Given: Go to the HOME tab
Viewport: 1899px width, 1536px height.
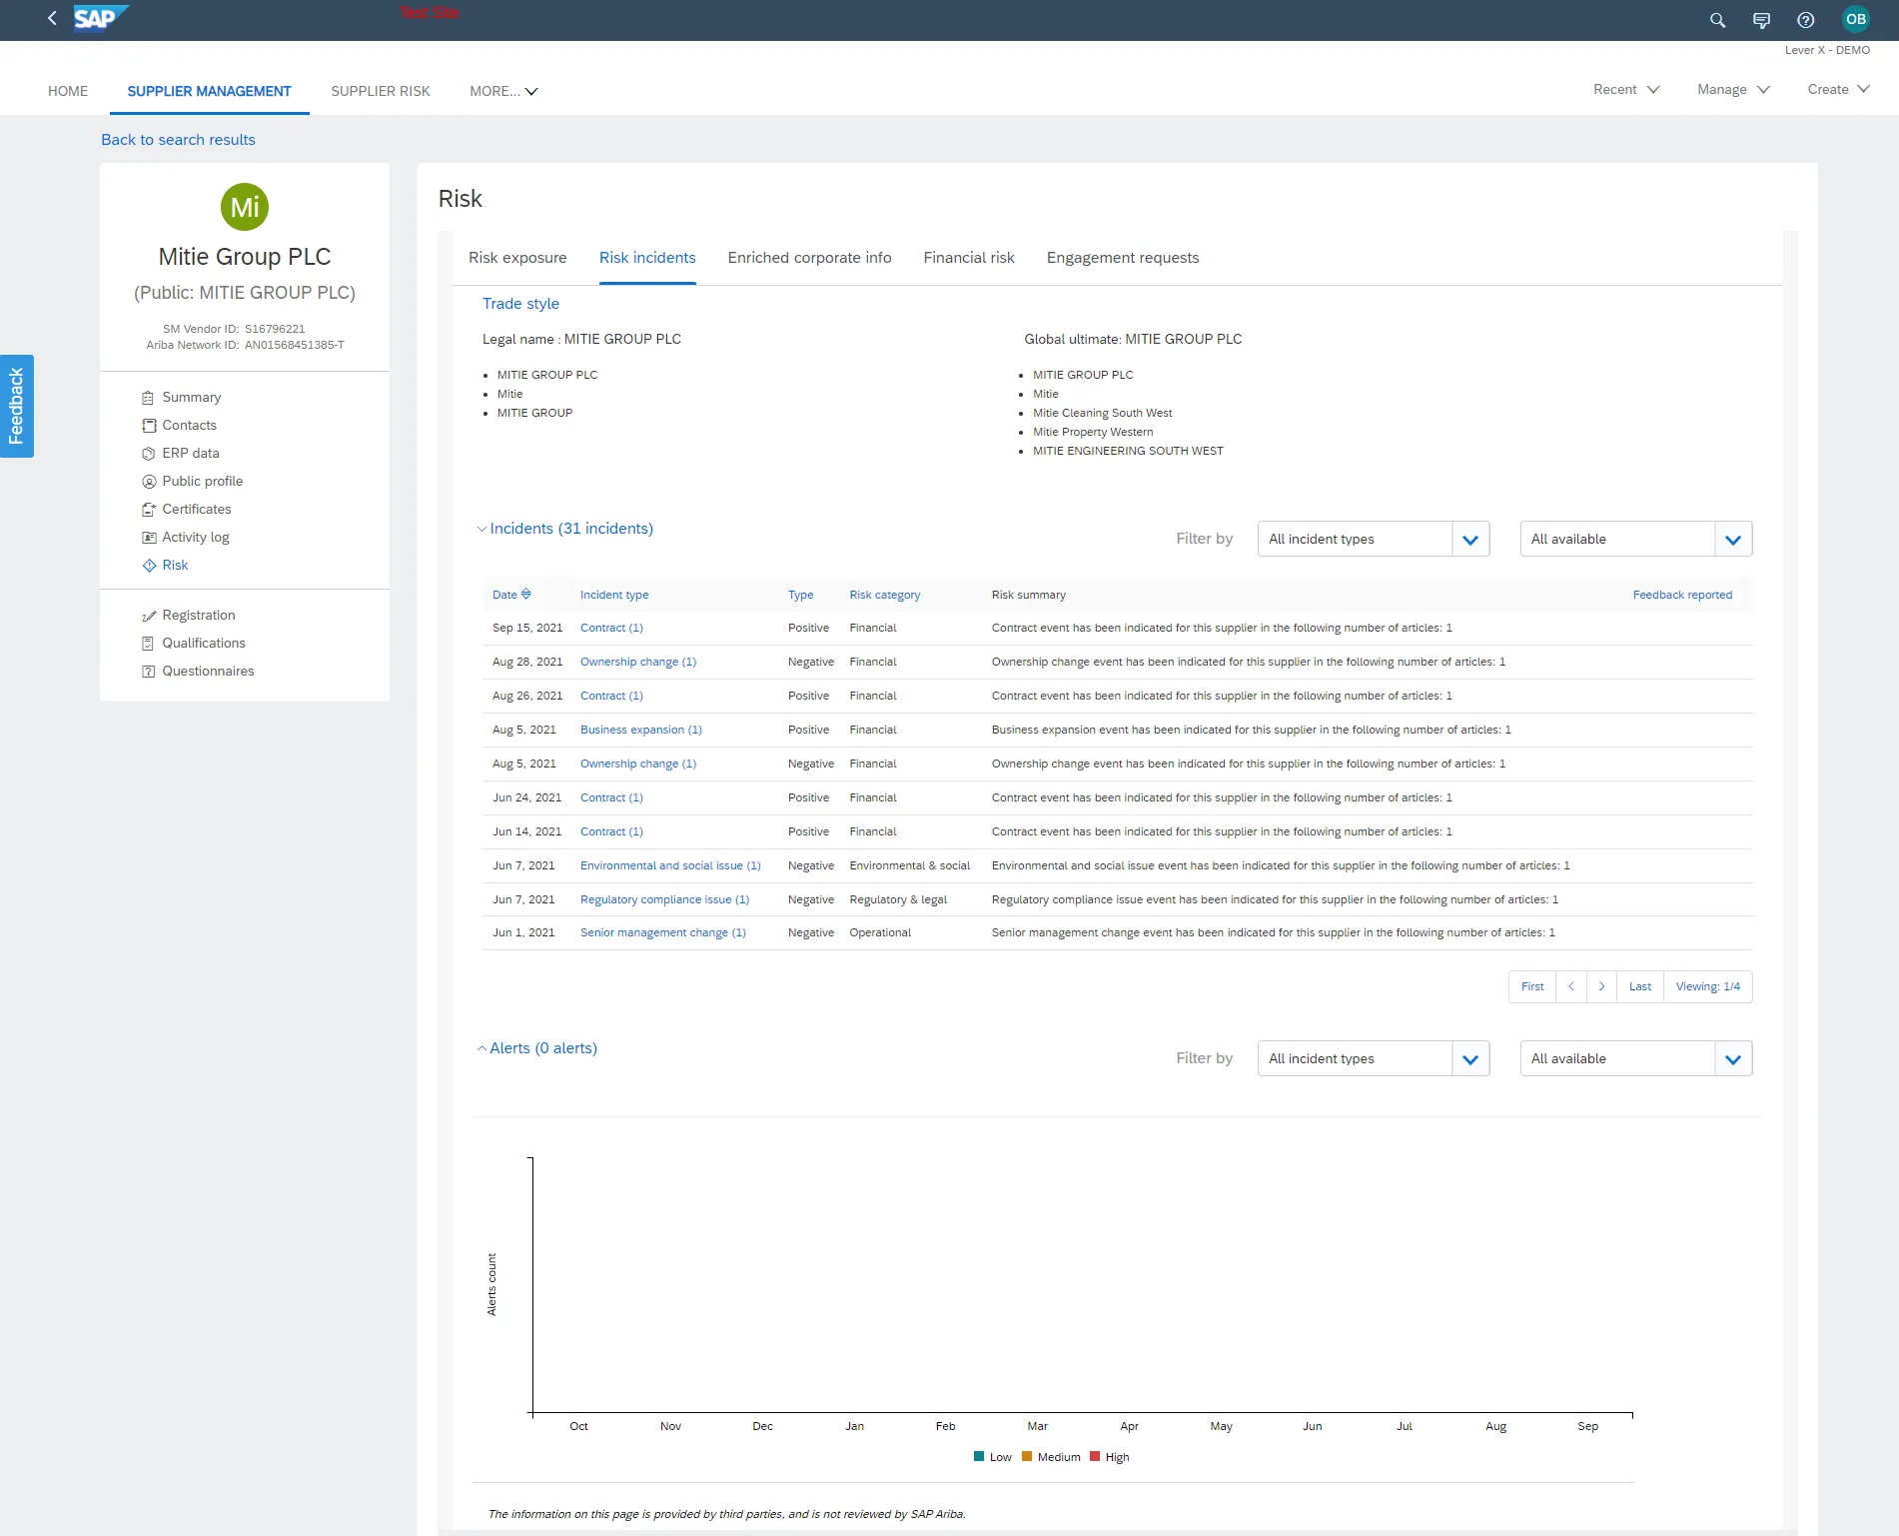Looking at the screenshot, I should pyautogui.click(x=68, y=91).
